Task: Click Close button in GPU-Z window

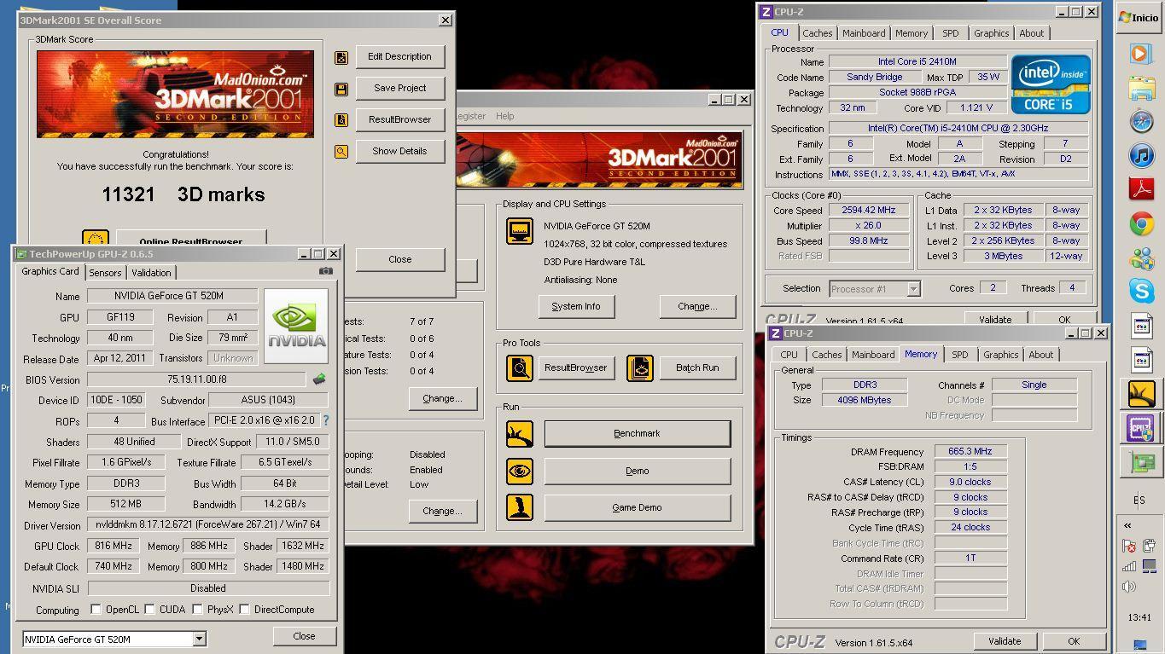Action: 304,636
